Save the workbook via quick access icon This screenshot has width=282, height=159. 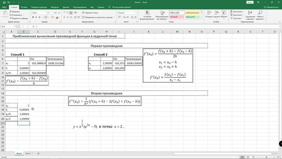coord(4,2)
